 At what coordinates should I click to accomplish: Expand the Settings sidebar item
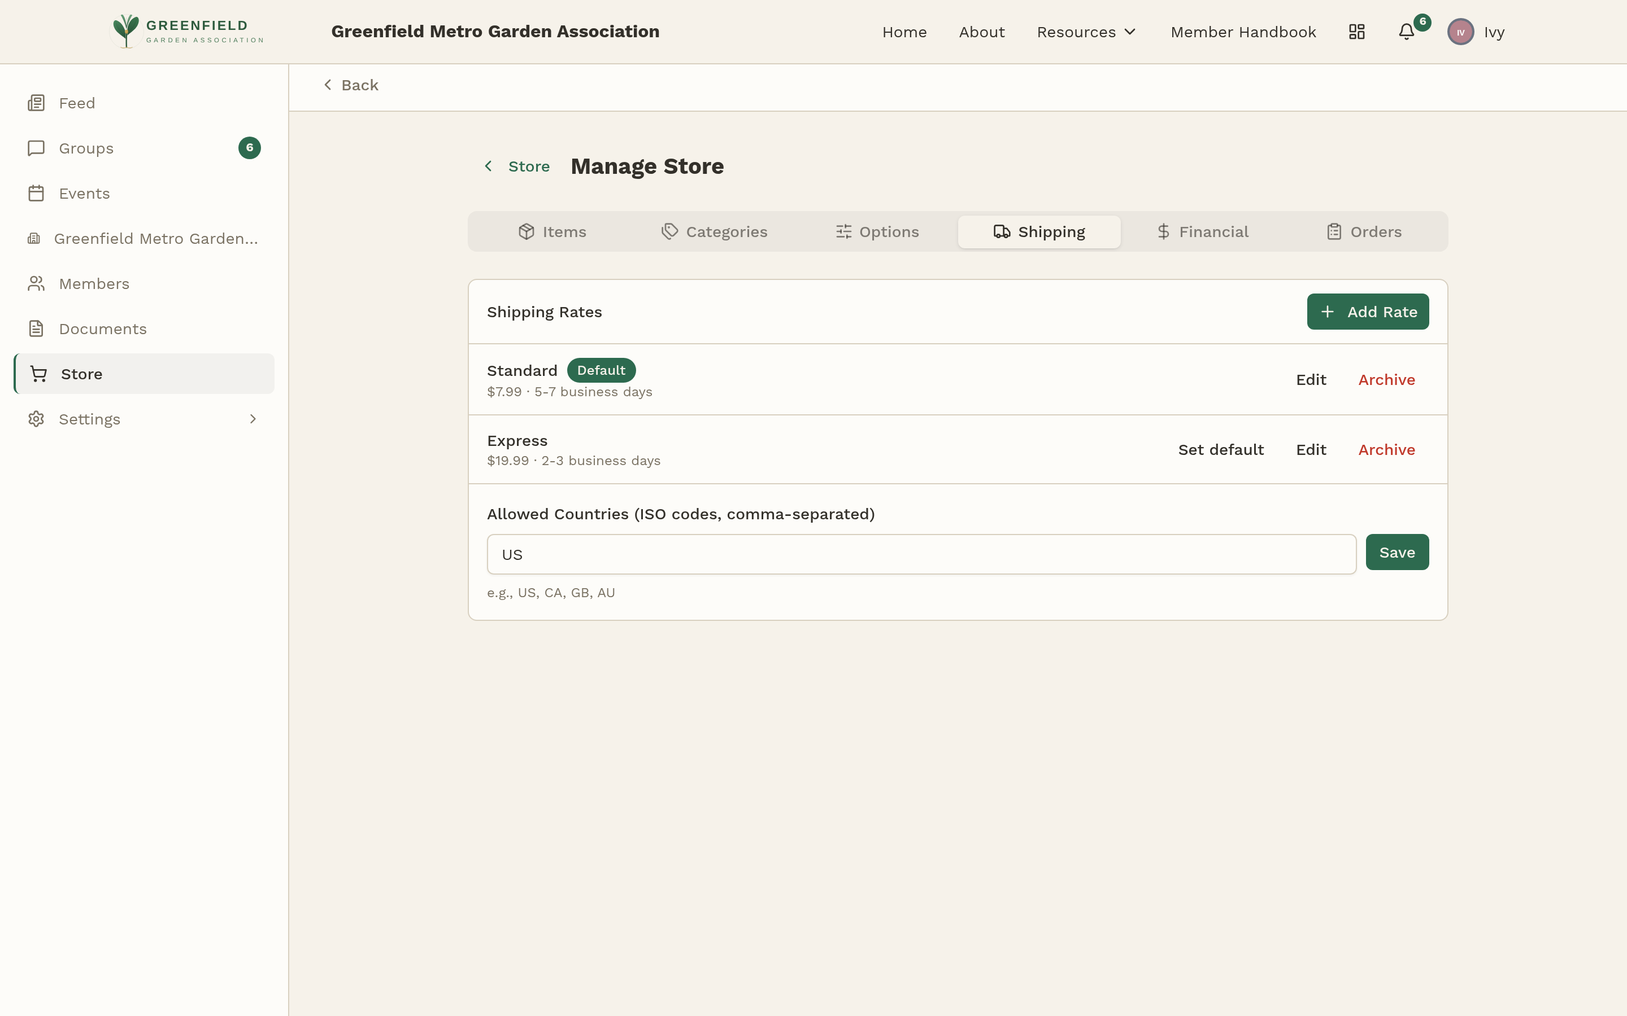tap(253, 419)
